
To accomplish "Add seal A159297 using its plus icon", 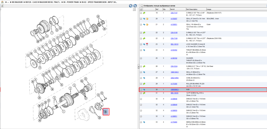I will coord(141,19).
